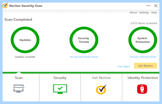Click the 2,672 Items Scanned text
This screenshot has width=162, height=104.
click(144, 23)
